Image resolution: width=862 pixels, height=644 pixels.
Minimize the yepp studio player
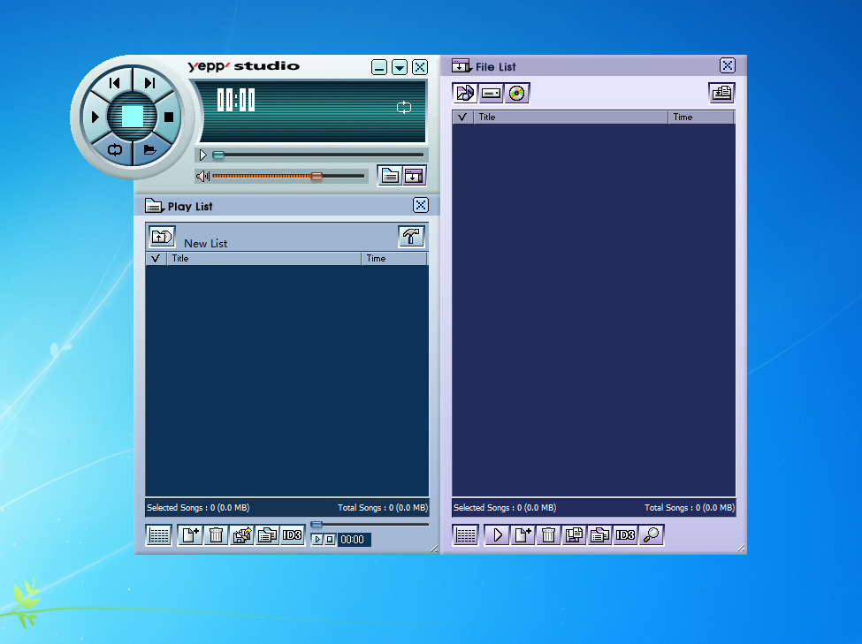pyautogui.click(x=379, y=68)
